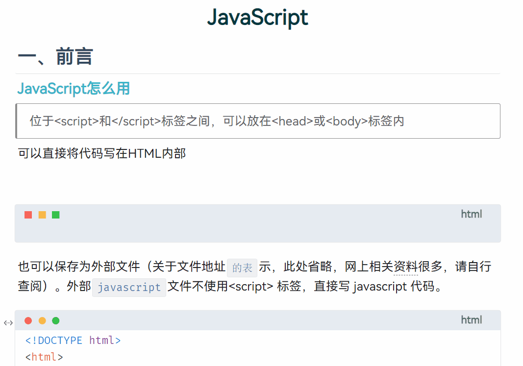
Task: Click the html language label on the empty code block
Action: click(x=472, y=214)
